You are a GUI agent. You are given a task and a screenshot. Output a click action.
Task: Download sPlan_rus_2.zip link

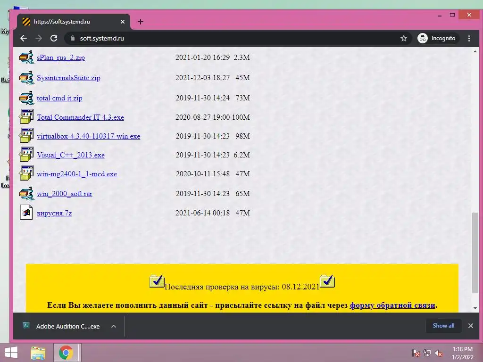click(x=61, y=58)
